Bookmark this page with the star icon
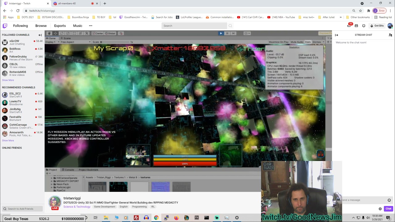 [x=360, y=10]
